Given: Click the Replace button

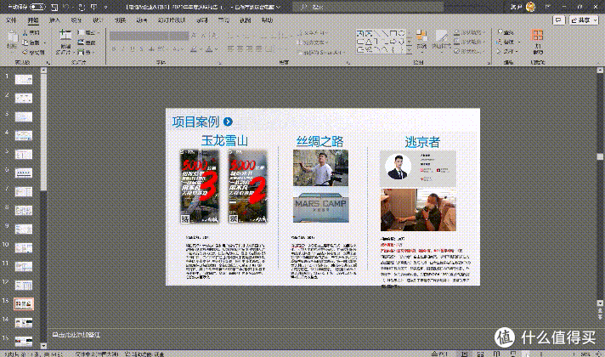Looking at the screenshot, I should coord(508,42).
